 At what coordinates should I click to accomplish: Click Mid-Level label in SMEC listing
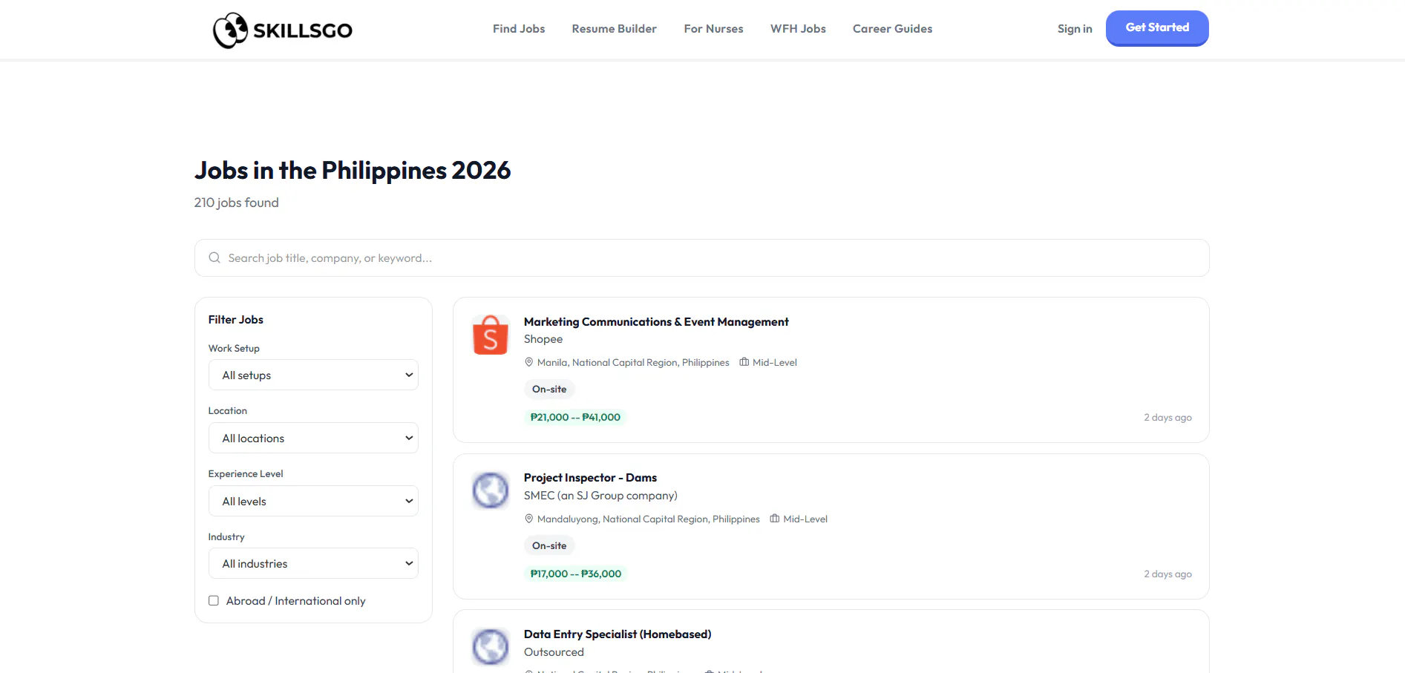click(805, 519)
